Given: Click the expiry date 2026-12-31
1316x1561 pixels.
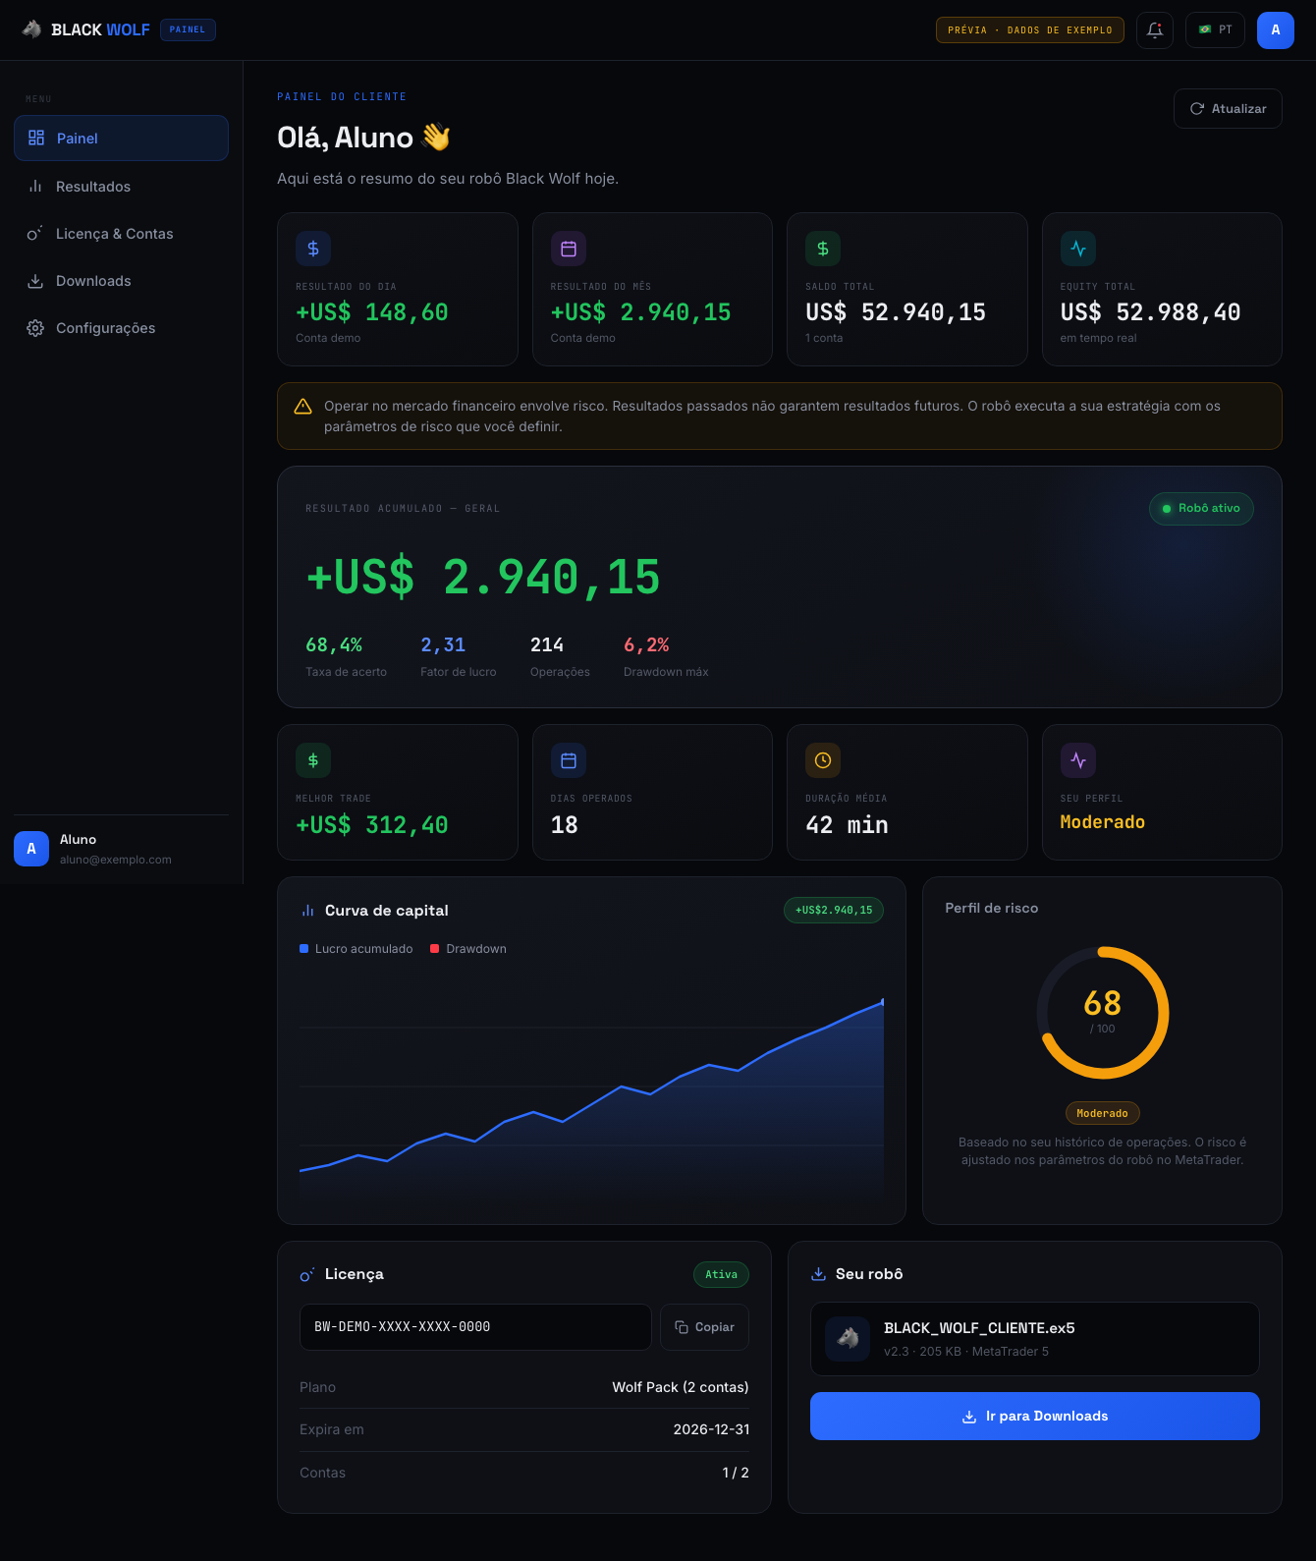Looking at the screenshot, I should pyautogui.click(x=711, y=1429).
